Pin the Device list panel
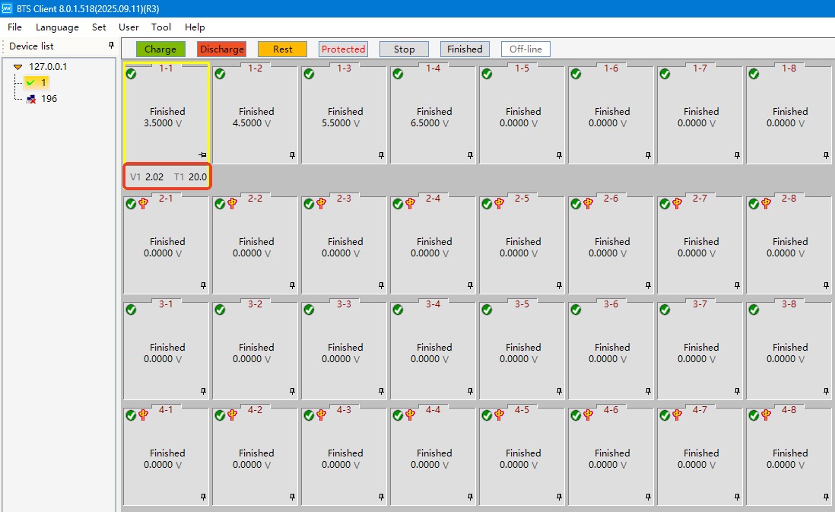 [x=111, y=46]
